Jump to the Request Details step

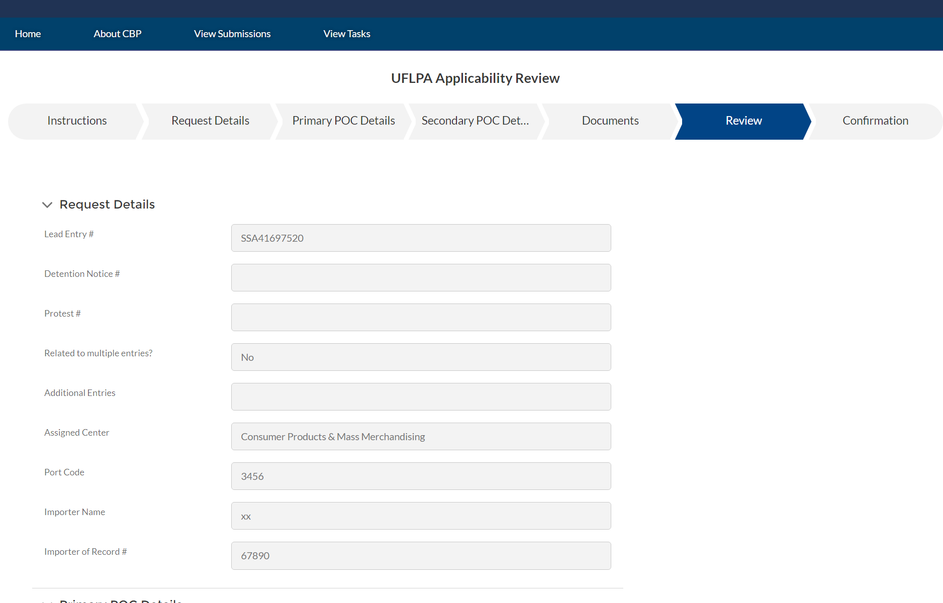[x=210, y=121]
